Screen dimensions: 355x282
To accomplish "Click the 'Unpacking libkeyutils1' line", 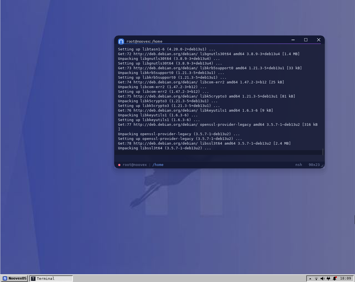I will pyautogui.click(x=158, y=115).
